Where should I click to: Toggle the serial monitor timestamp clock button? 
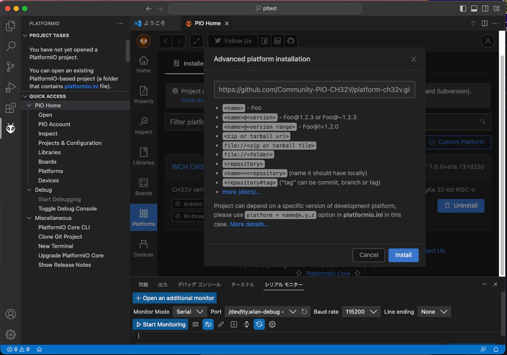[x=246, y=324]
